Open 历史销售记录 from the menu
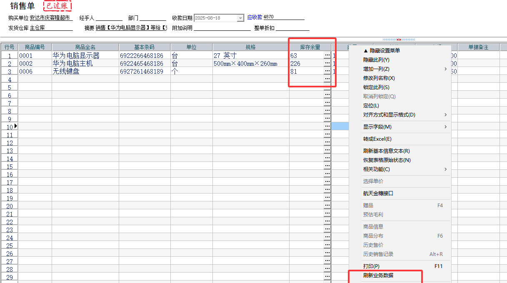Screen dimensions: 507x283 coord(376,254)
